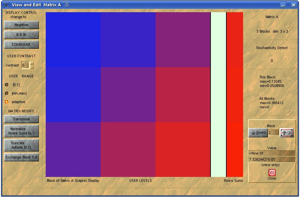Click the top-left blue matrix cell
The width and height of the screenshot is (300, 197).
pos(73,40)
